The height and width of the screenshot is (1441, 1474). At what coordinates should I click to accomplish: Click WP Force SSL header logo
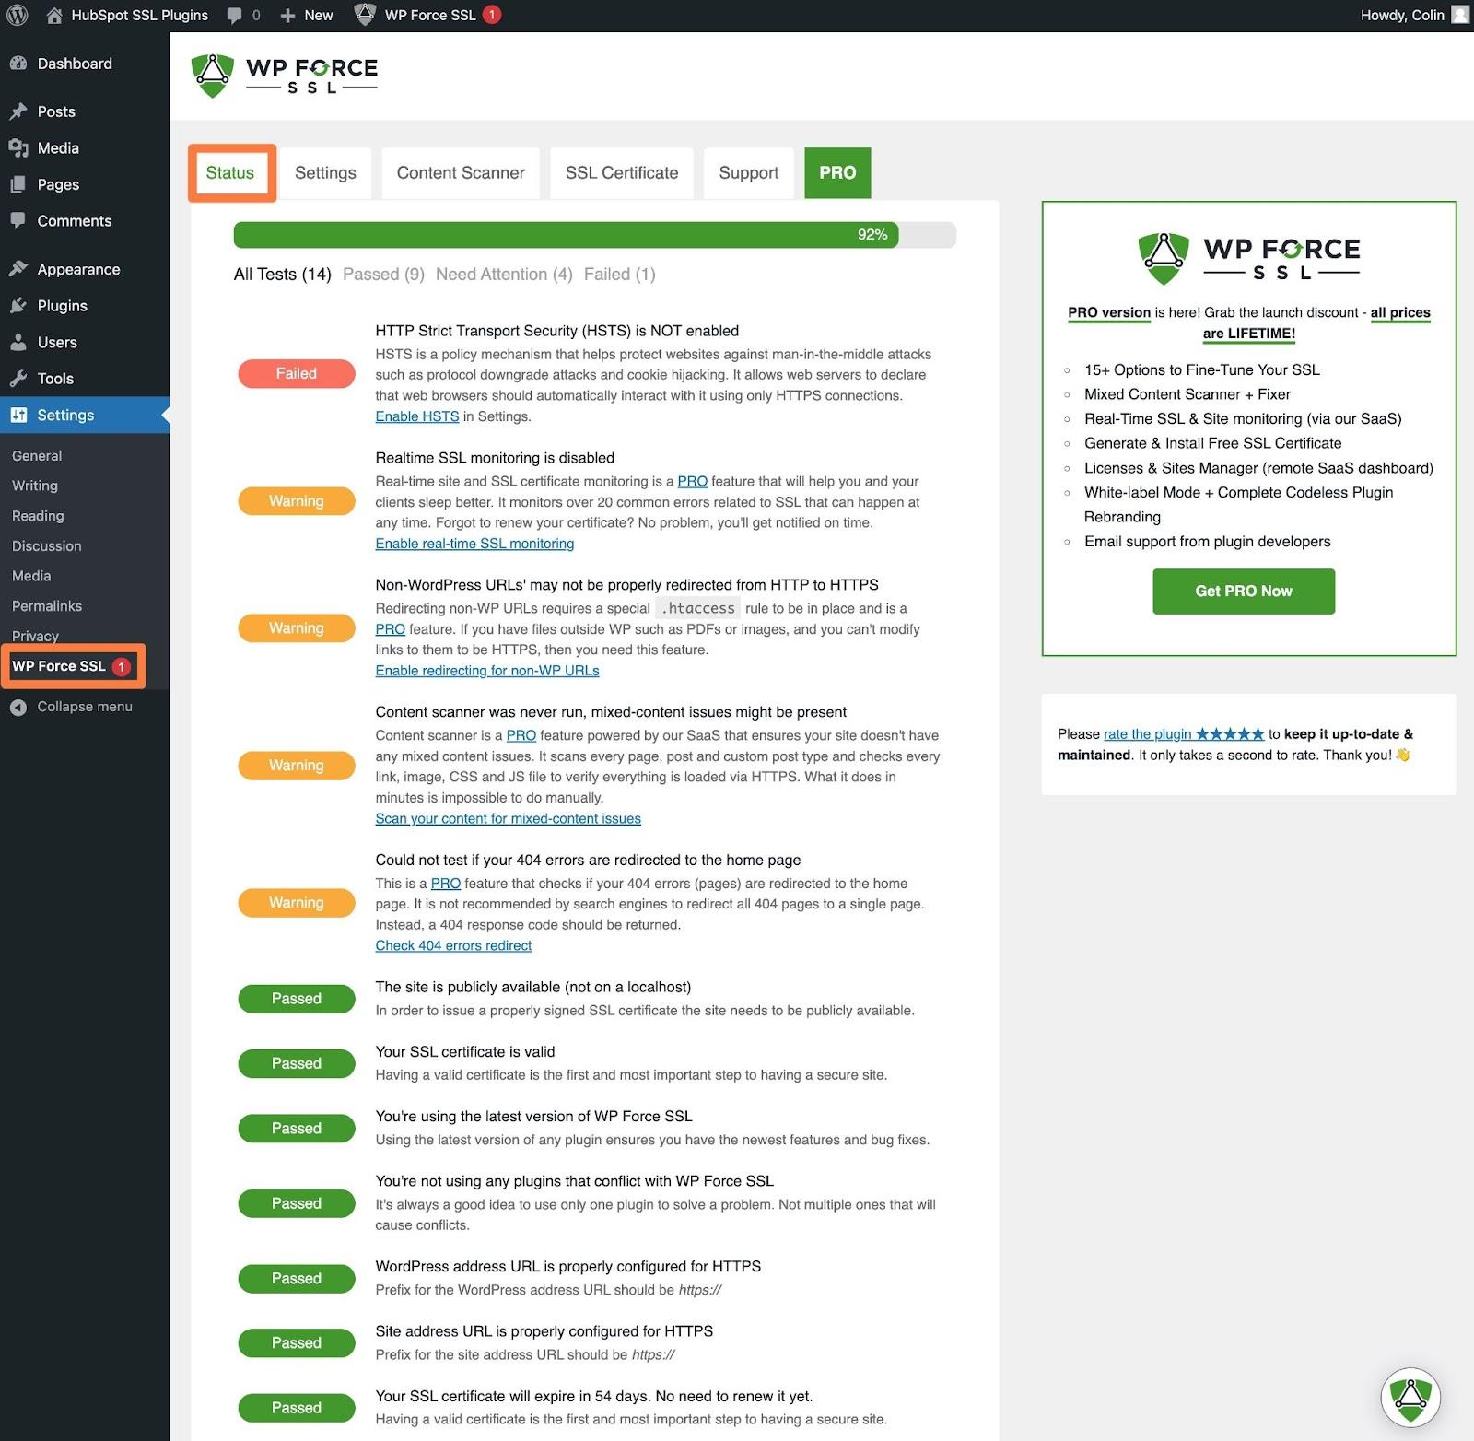coord(284,76)
